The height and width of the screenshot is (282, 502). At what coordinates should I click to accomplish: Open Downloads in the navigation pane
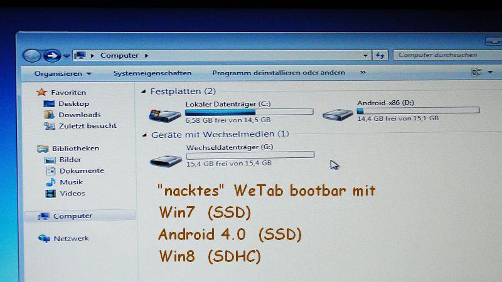tap(80, 115)
